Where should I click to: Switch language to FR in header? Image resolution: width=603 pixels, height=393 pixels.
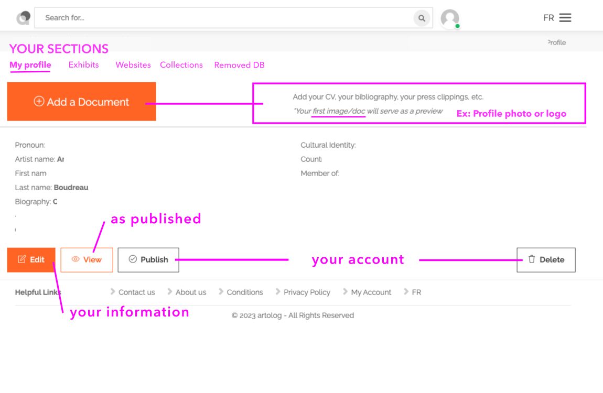pos(548,18)
